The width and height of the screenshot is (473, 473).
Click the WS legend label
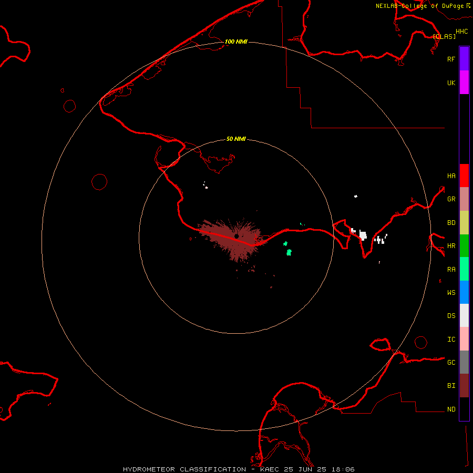tap(451, 292)
